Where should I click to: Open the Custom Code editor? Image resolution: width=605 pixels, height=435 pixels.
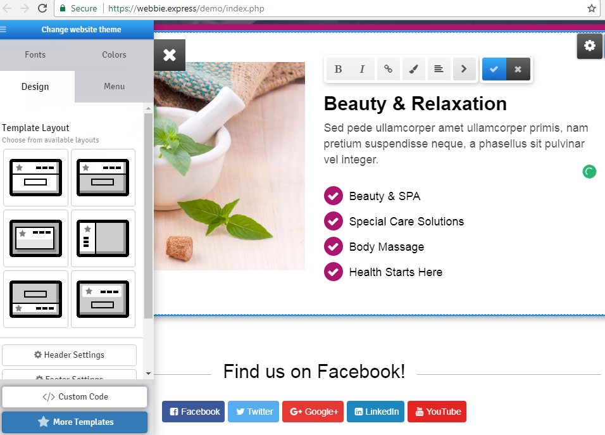[x=75, y=397]
